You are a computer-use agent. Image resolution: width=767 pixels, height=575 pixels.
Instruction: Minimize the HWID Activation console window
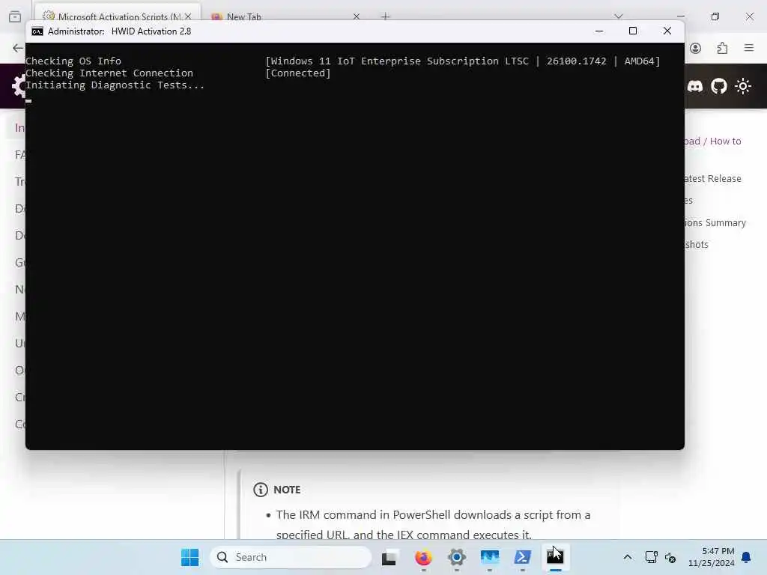point(598,31)
